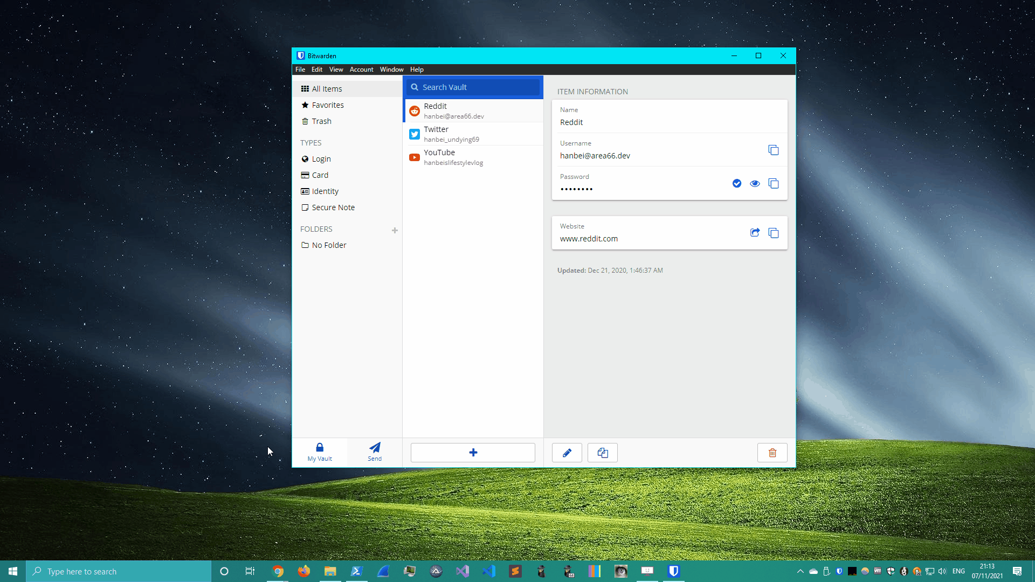Click the ENG language indicator
The width and height of the screenshot is (1035, 582).
[958, 571]
